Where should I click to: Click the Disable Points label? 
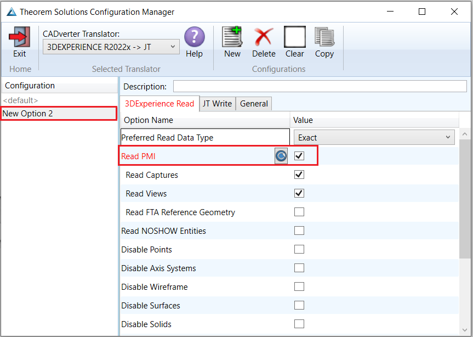pyautogui.click(x=146, y=250)
